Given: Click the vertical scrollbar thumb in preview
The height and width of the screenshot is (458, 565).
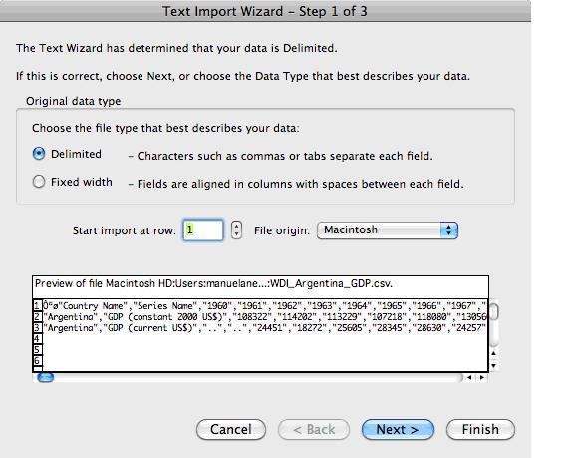Looking at the screenshot, I should coord(494,312).
